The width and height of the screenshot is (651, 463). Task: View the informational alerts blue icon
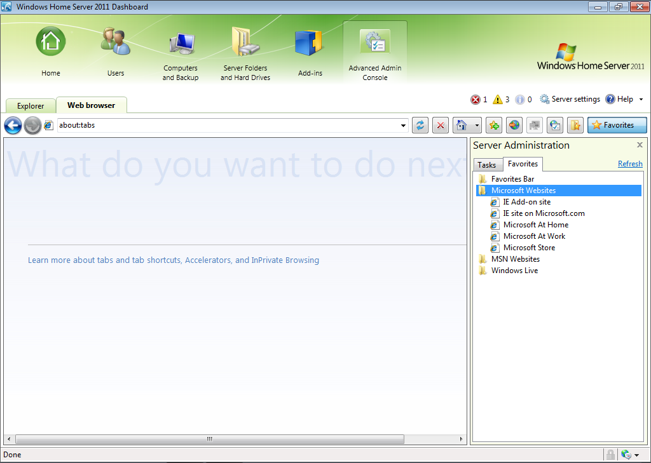pos(520,100)
